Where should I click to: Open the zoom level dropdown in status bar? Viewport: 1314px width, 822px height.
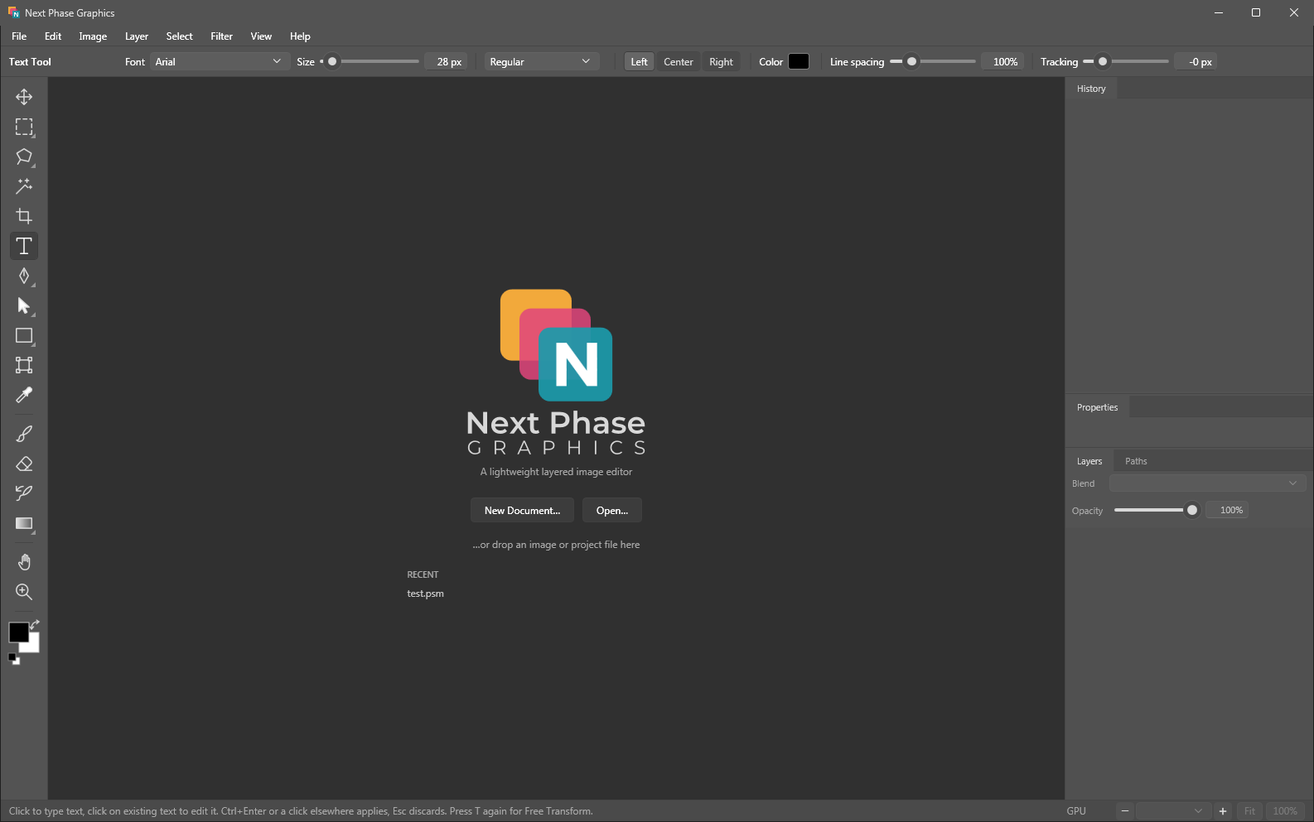[x=1172, y=811]
